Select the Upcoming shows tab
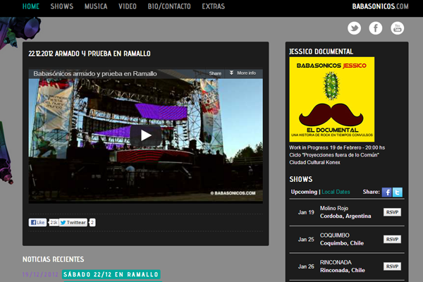423x282 pixels. 304,192
